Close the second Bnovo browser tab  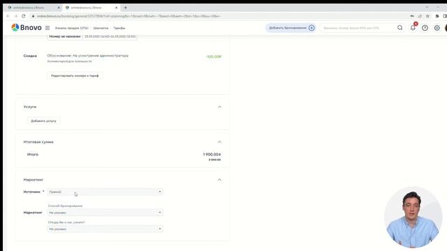click(x=117, y=8)
